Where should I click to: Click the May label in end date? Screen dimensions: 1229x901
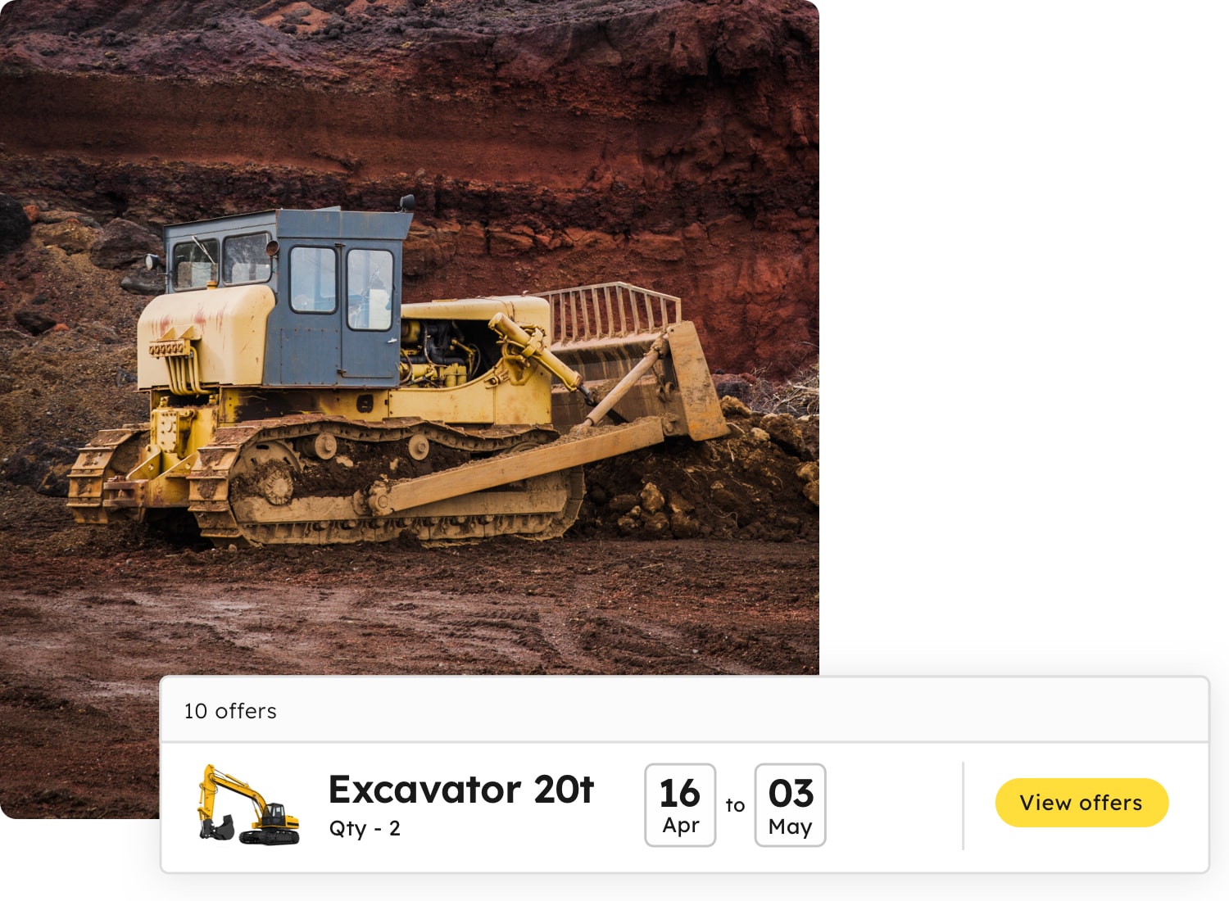click(790, 827)
